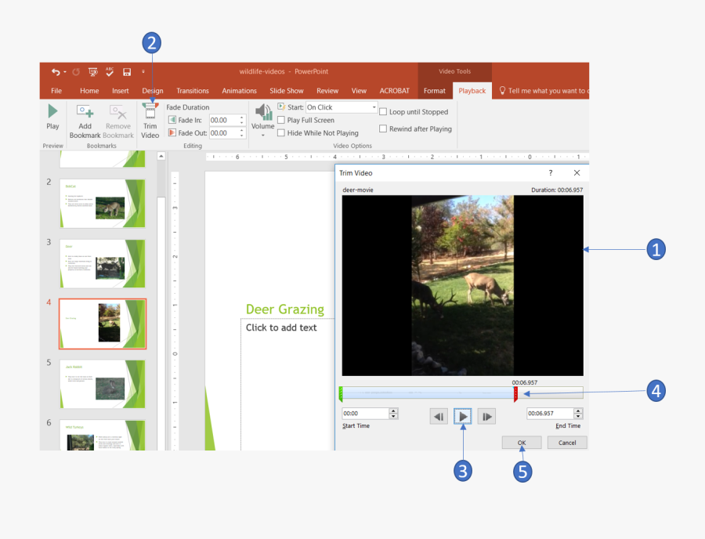
Task: Step to the previous frame in Trim Video
Action: tap(439, 417)
